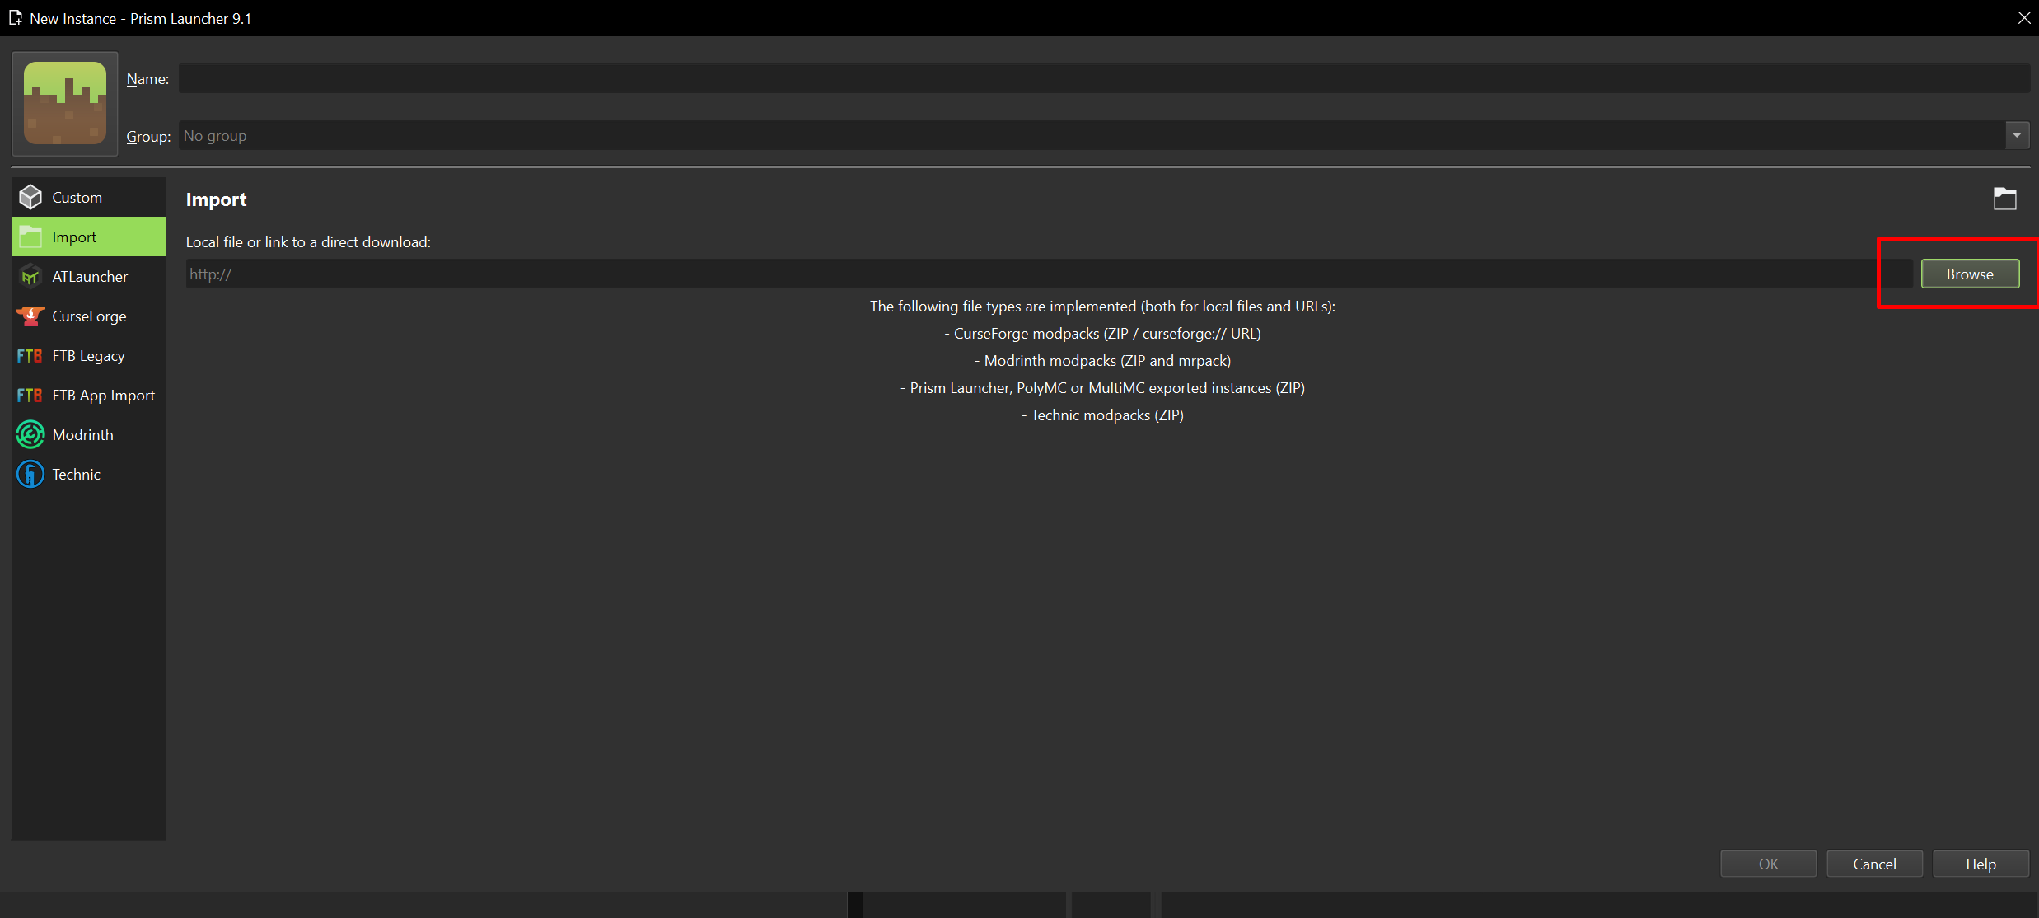
Task: Click the CurseForge anvil icon
Action: click(x=30, y=316)
